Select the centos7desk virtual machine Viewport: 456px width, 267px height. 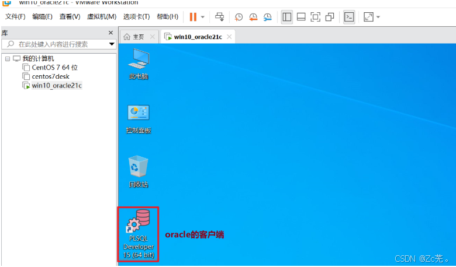[x=51, y=76]
